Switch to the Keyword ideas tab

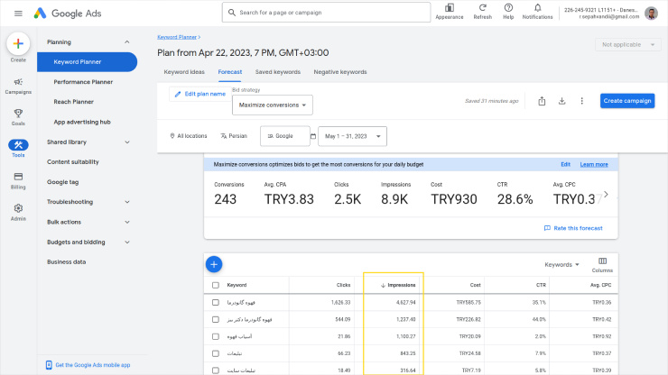[x=184, y=72]
